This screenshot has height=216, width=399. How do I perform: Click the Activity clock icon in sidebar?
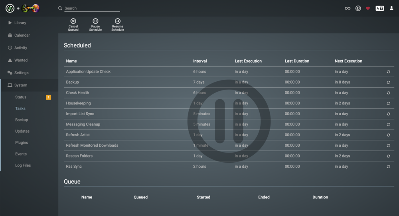click(10, 47)
